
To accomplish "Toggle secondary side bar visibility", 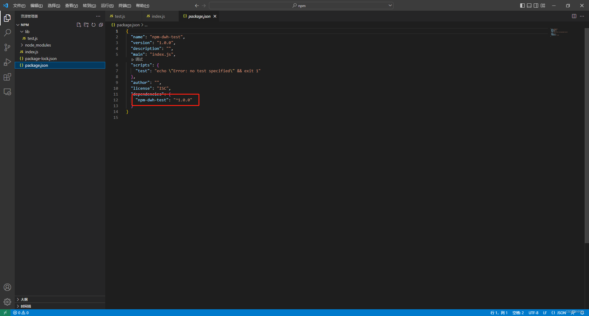I will tap(536, 6).
